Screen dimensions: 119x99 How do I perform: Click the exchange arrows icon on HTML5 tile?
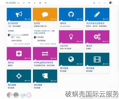45,54
